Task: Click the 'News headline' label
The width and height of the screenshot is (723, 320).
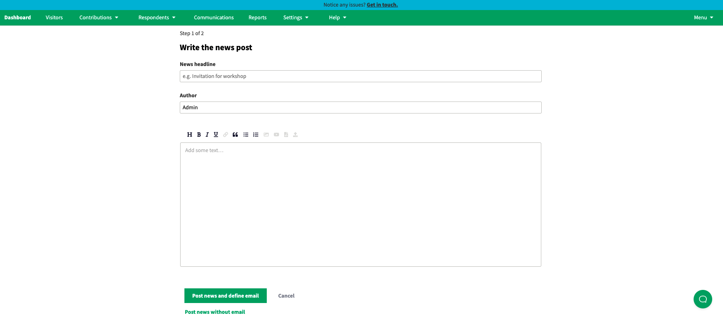Action: tap(198, 64)
